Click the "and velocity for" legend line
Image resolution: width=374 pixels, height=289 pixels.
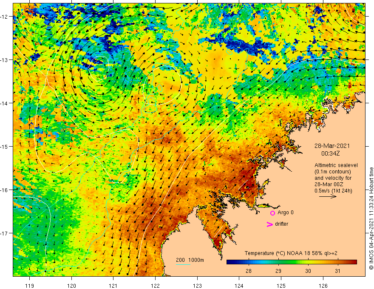pyautogui.click(x=333, y=178)
